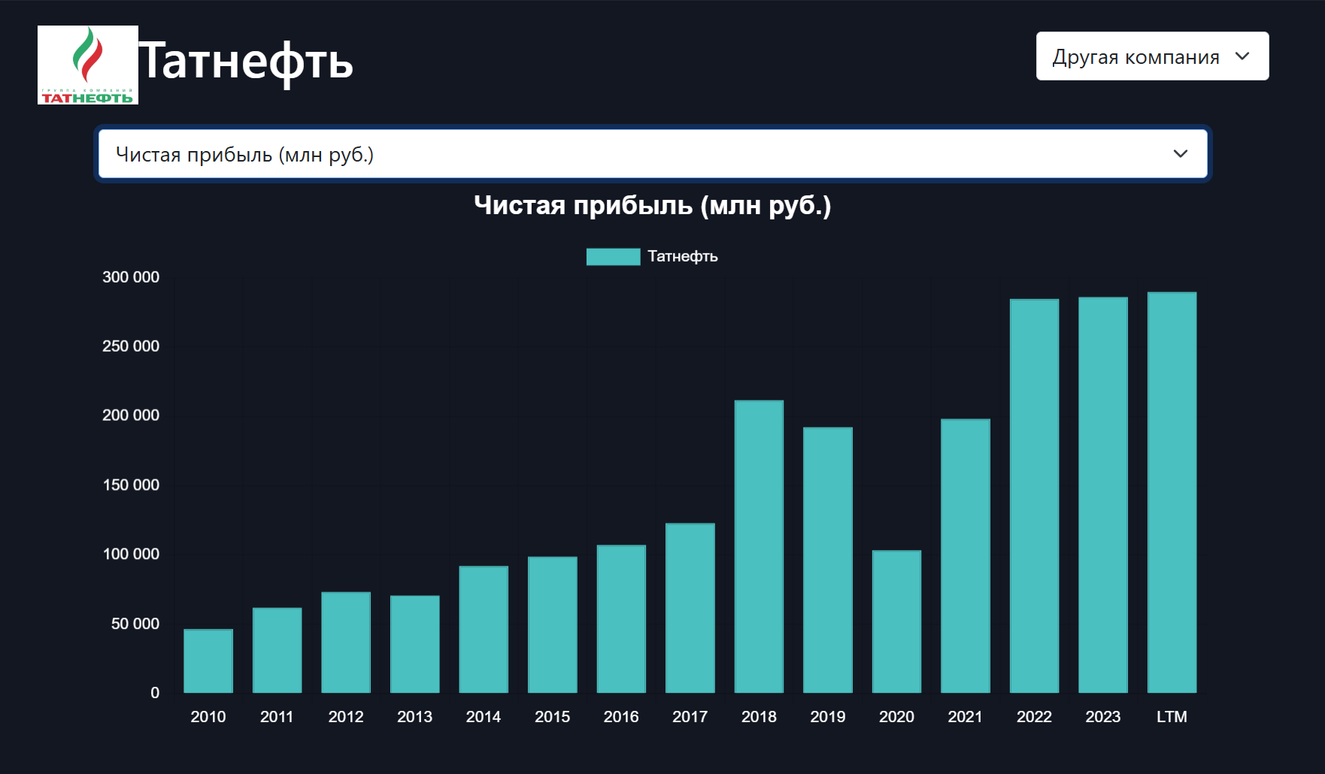
Task: Click the 300 000 y-axis label
Action: (131, 277)
